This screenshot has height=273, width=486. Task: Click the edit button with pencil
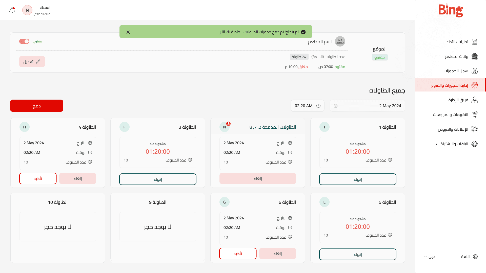(32, 62)
